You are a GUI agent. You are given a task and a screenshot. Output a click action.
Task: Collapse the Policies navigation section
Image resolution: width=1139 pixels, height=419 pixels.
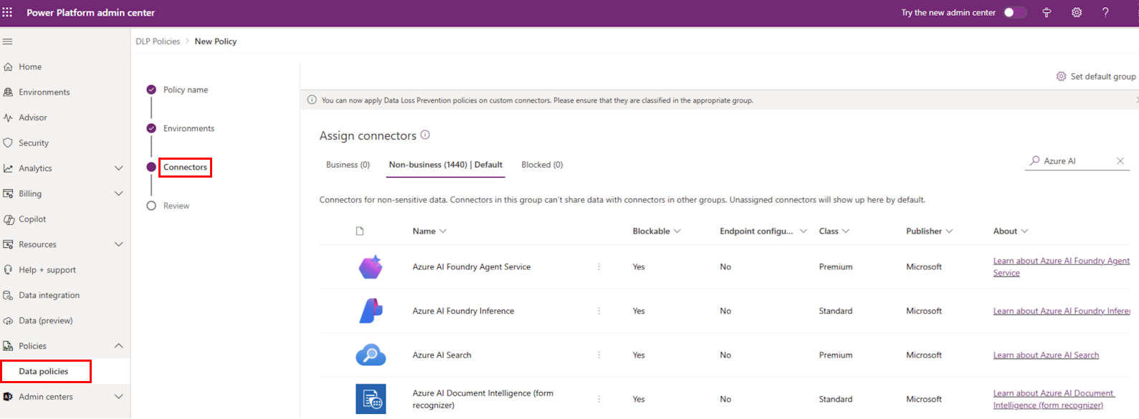(119, 346)
